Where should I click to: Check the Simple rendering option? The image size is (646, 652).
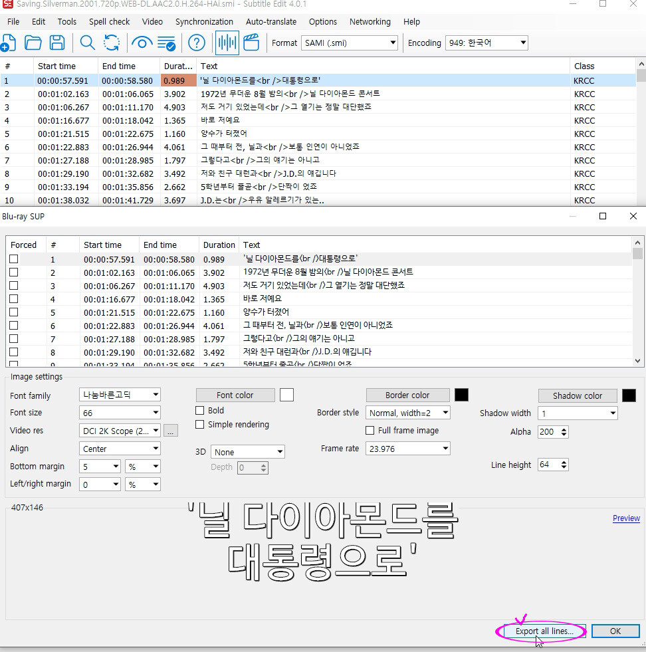pyautogui.click(x=200, y=425)
